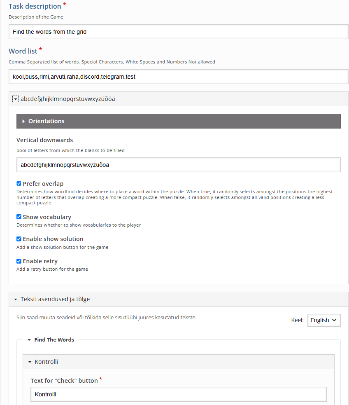The image size is (349, 405).
Task: Disable the Show vocabulary checkbox
Action: [19, 217]
